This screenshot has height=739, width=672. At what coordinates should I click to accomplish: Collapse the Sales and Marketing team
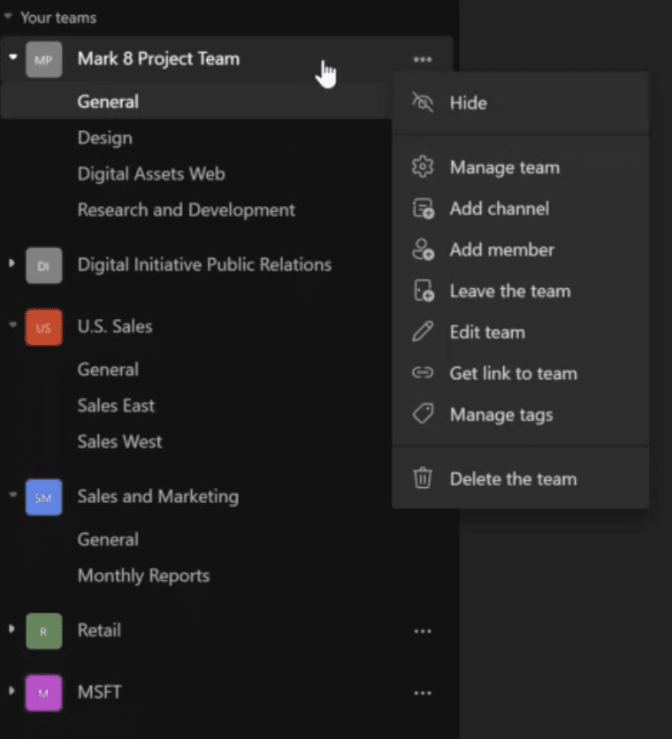(12, 494)
